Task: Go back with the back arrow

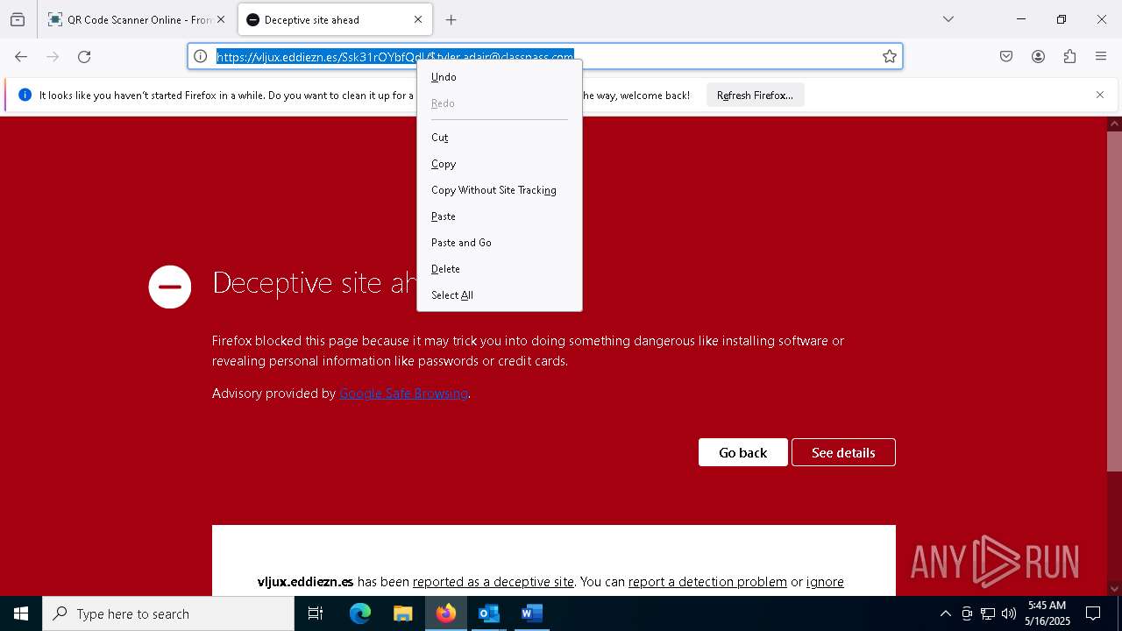Action: pyautogui.click(x=21, y=56)
